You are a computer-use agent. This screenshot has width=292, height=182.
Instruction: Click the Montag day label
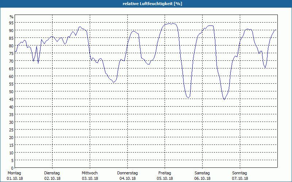[x=14, y=173]
